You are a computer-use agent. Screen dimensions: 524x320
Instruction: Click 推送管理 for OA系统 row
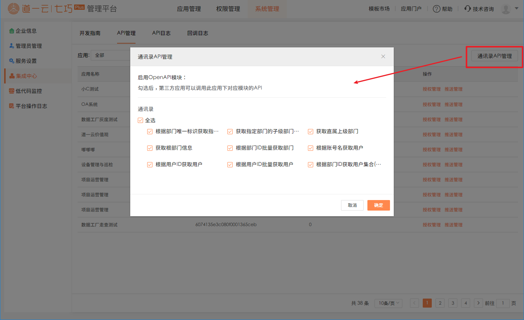[x=453, y=105]
